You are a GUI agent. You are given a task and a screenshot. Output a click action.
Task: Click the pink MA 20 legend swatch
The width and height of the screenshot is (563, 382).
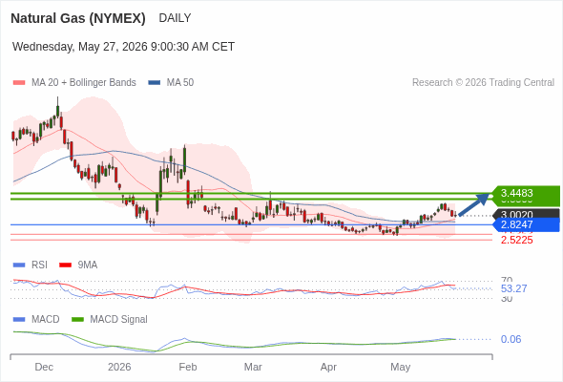coord(19,83)
